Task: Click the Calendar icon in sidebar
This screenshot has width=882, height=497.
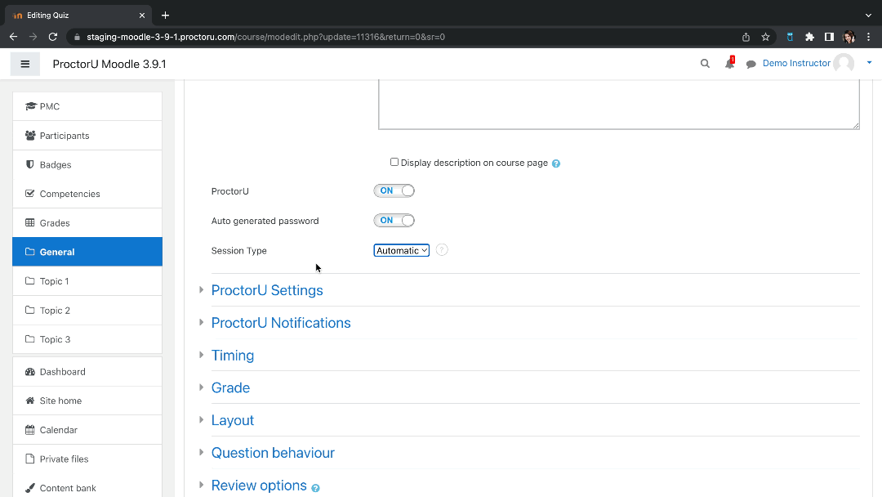Action: coord(30,429)
